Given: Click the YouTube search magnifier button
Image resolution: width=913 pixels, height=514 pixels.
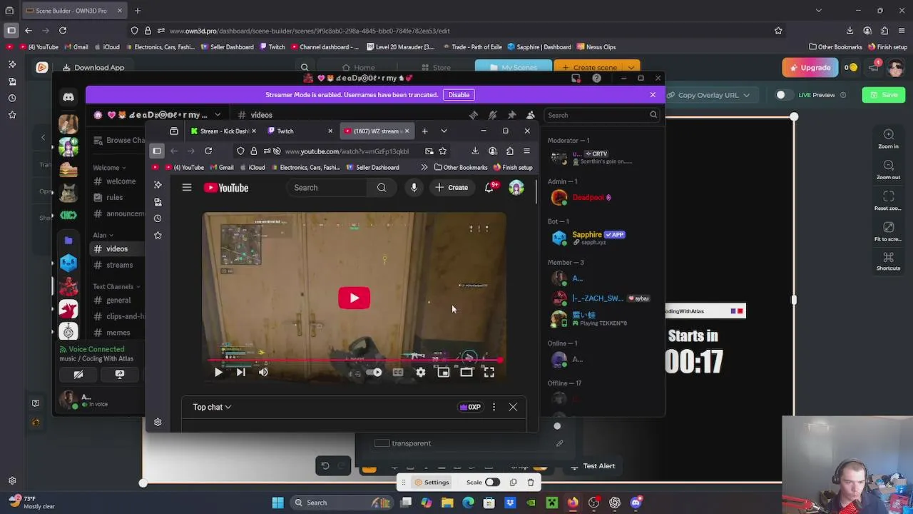Looking at the screenshot, I should 382,188.
